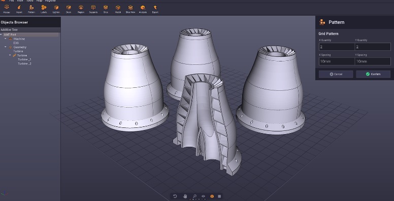
Task: Cancel the Pattern dialog
Action: point(336,74)
